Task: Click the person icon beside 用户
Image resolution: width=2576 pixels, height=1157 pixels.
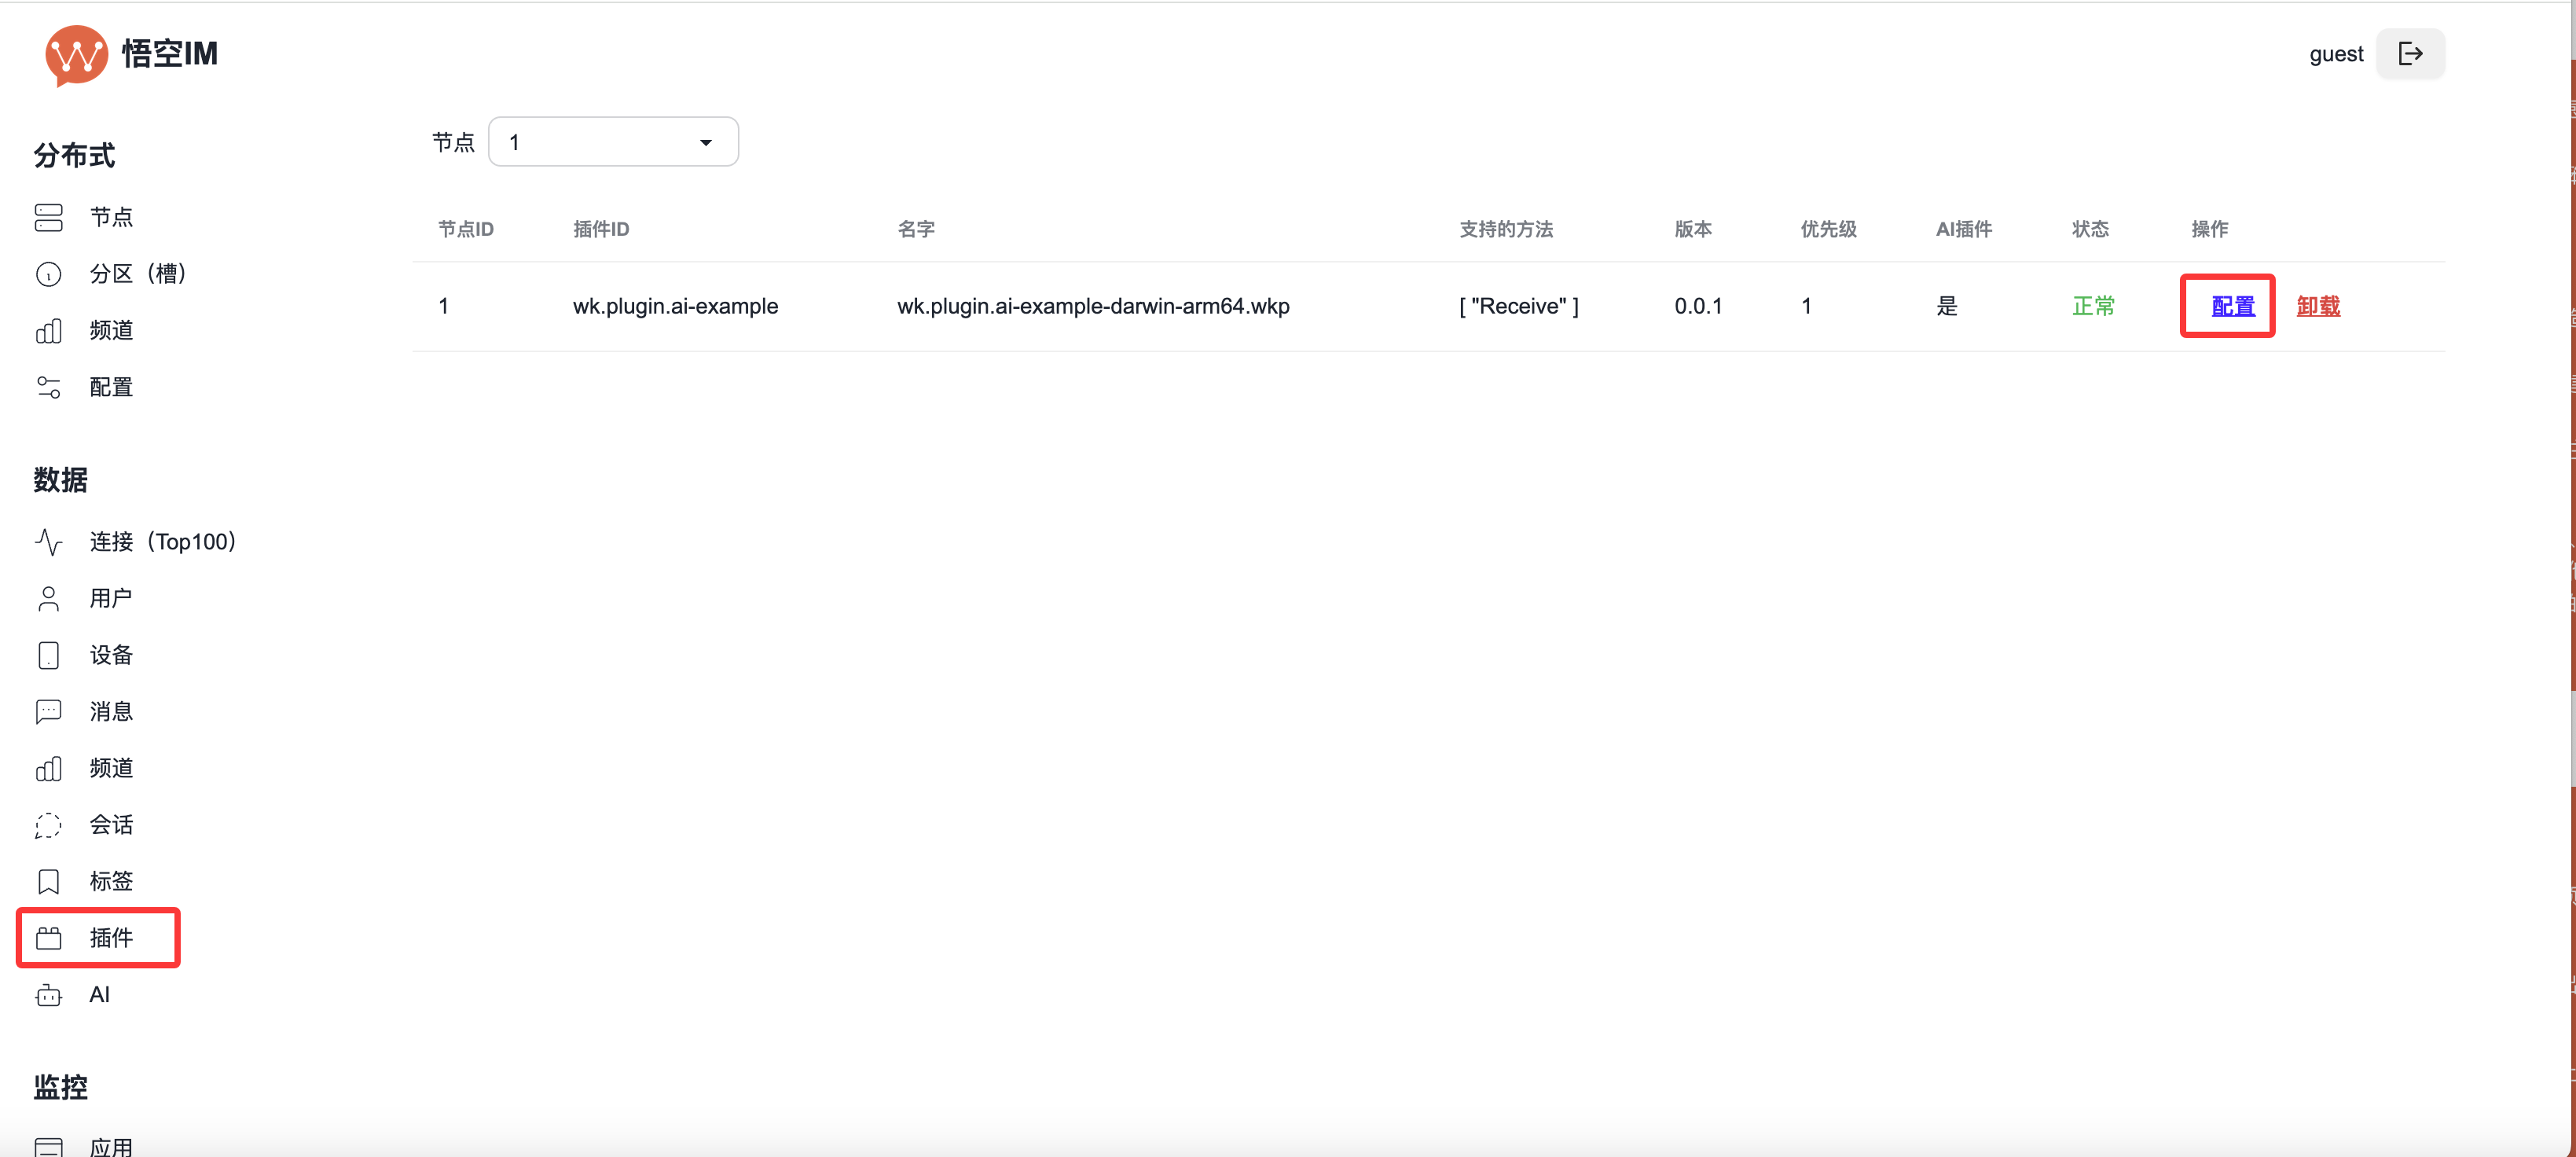Action: point(48,598)
